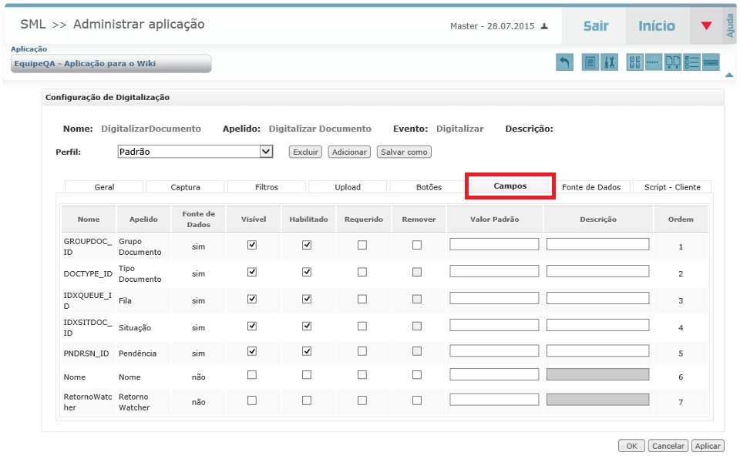The height and width of the screenshot is (469, 740).
Task: Click the checklist toolbar icon
Action: [x=691, y=63]
